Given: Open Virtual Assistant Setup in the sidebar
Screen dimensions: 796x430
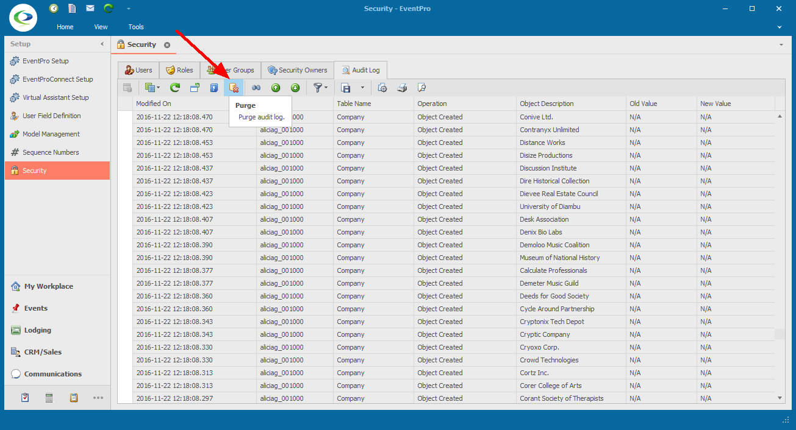Looking at the screenshot, I should pos(57,97).
